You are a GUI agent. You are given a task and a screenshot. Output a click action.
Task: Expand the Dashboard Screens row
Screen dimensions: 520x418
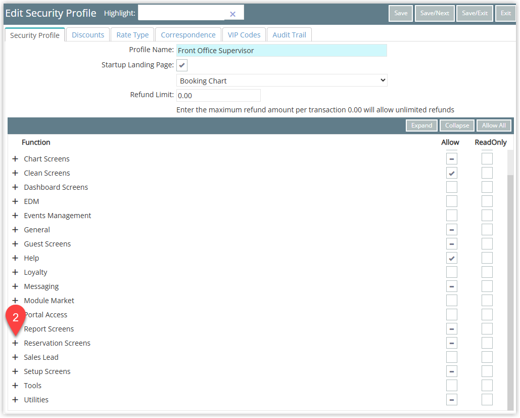point(15,187)
